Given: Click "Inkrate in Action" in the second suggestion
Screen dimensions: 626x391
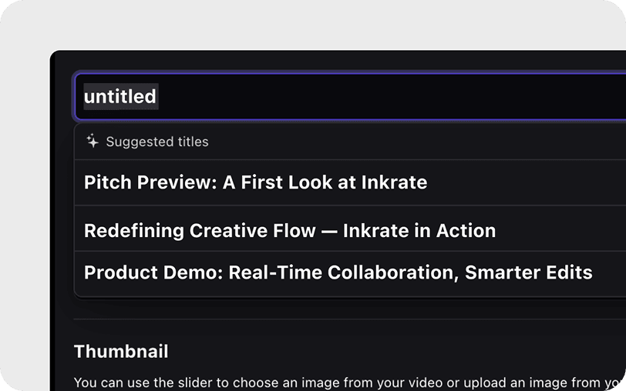Looking at the screenshot, I should (419, 231).
